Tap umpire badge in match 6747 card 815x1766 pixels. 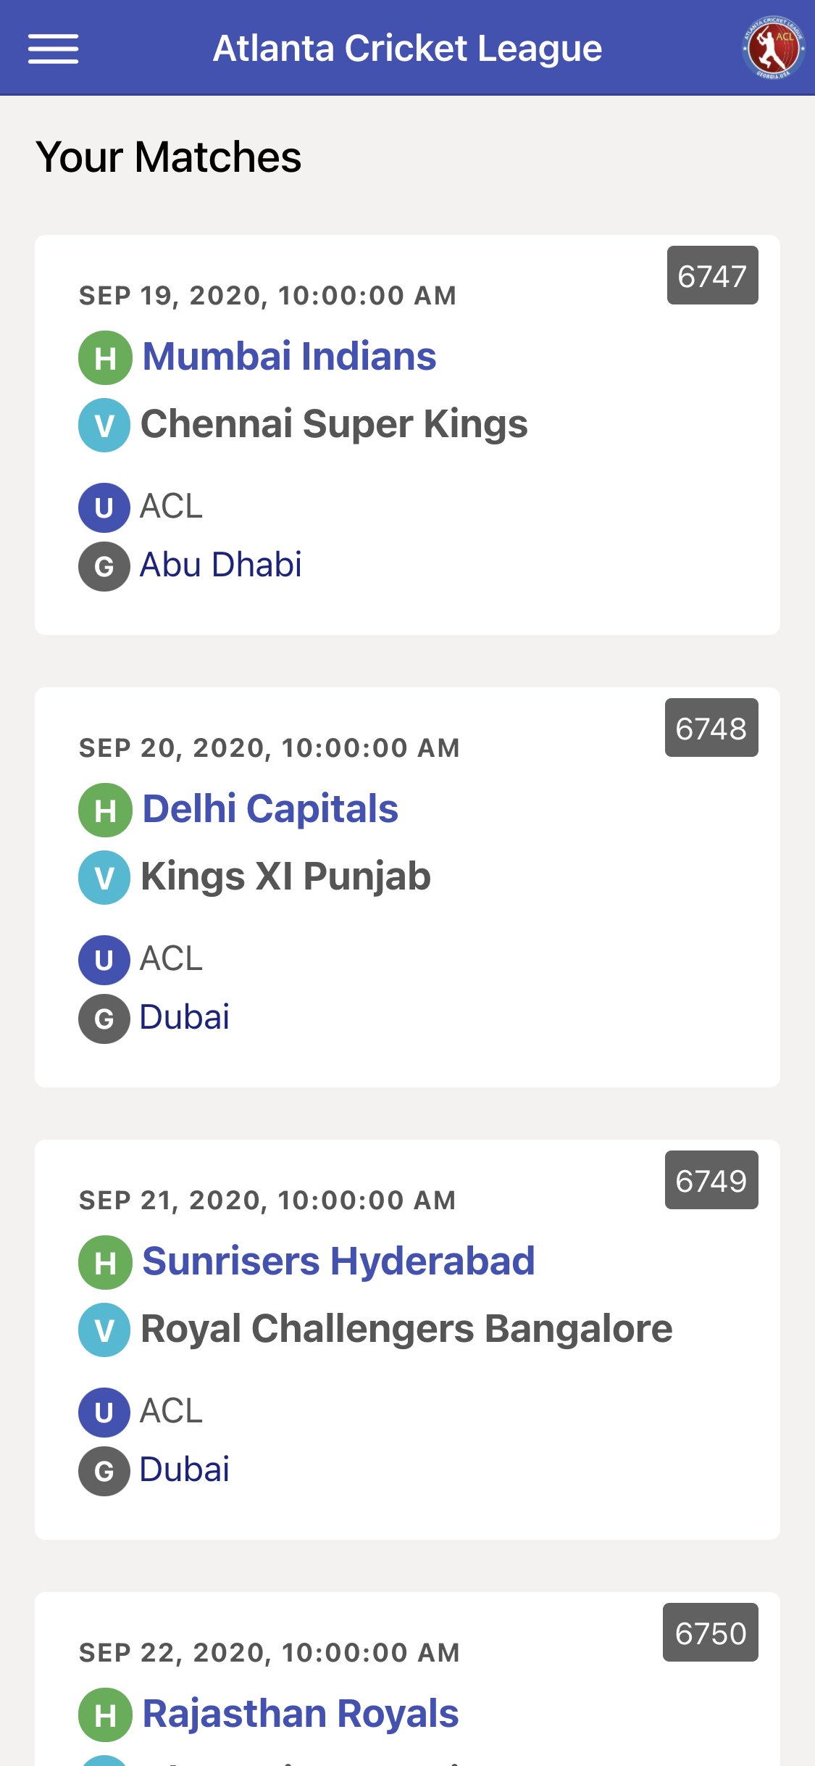tap(104, 507)
